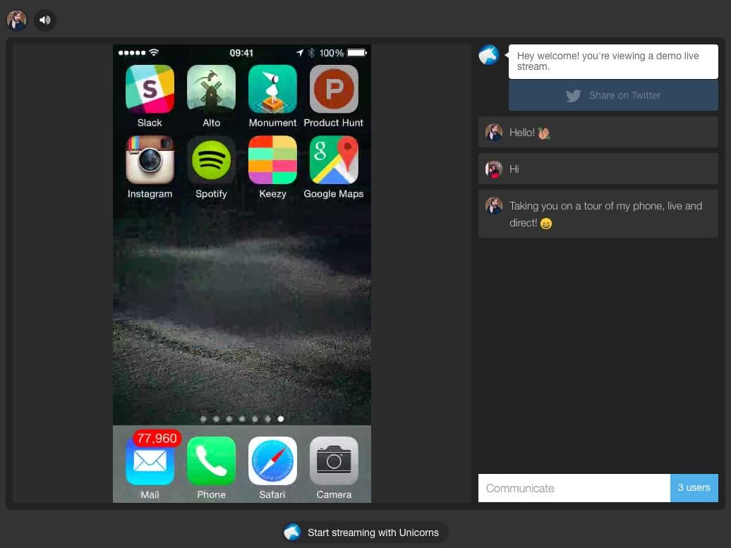
Task: Click the welcome demo live stream message
Action: [x=613, y=61]
